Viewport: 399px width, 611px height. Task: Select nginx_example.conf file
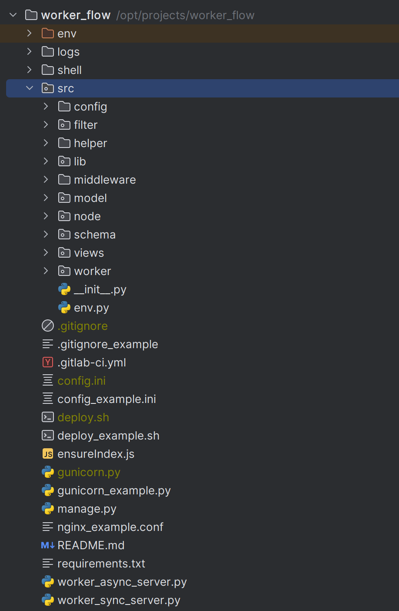point(110,527)
